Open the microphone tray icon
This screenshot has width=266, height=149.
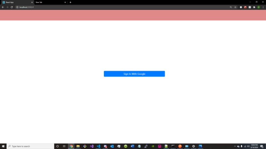tap(242, 146)
